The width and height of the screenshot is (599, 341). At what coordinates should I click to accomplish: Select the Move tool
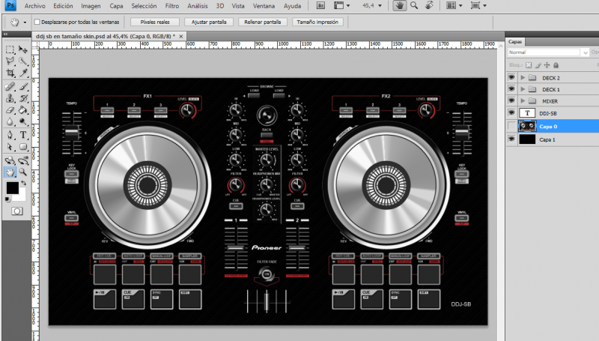23,49
